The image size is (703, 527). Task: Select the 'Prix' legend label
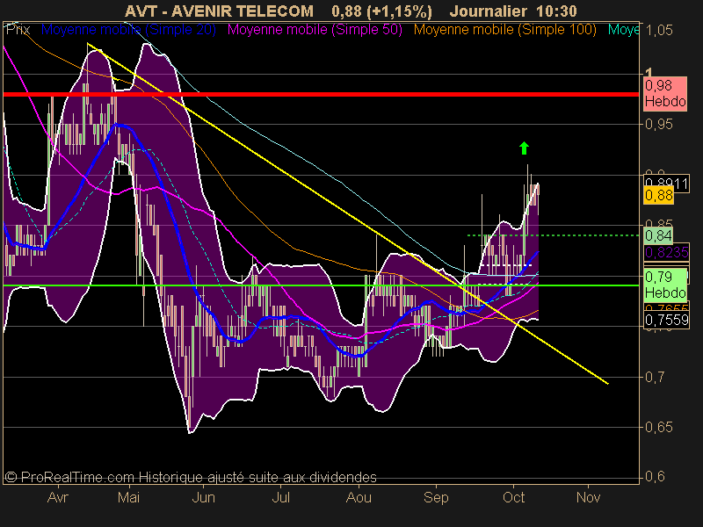(x=18, y=30)
